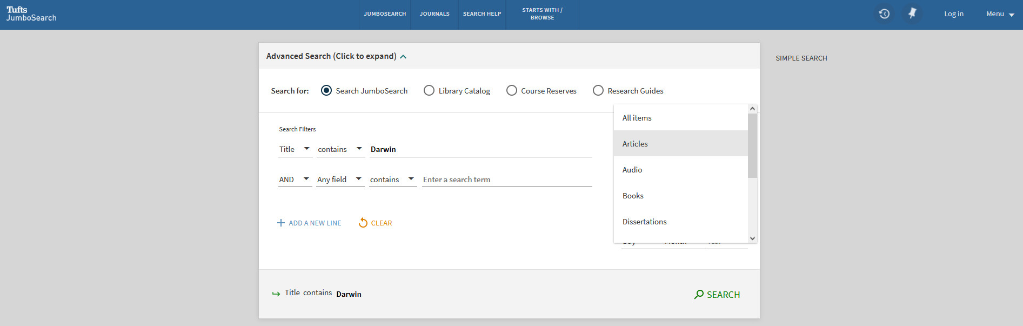Select the Library Catalog radio button

[x=429, y=91]
